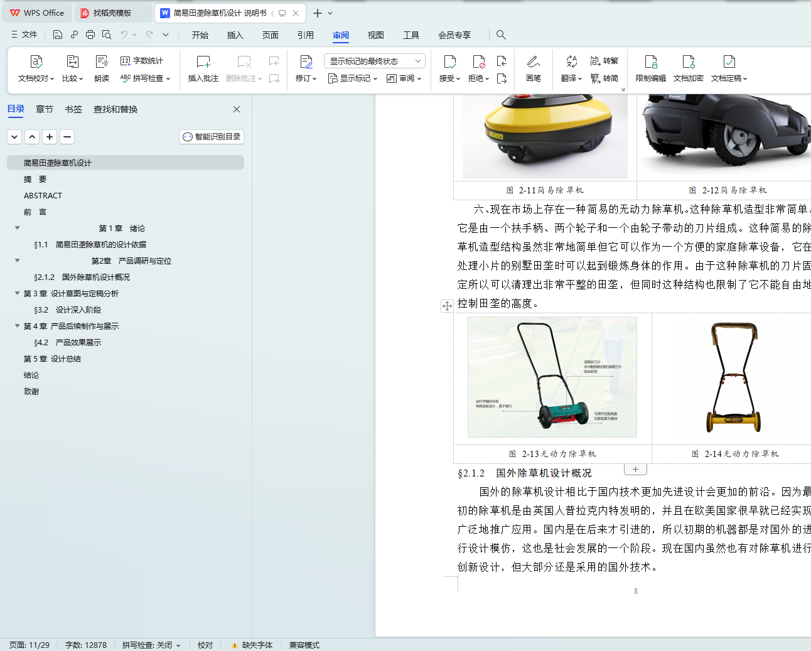Go to the WPS Office home tab

[x=38, y=13]
